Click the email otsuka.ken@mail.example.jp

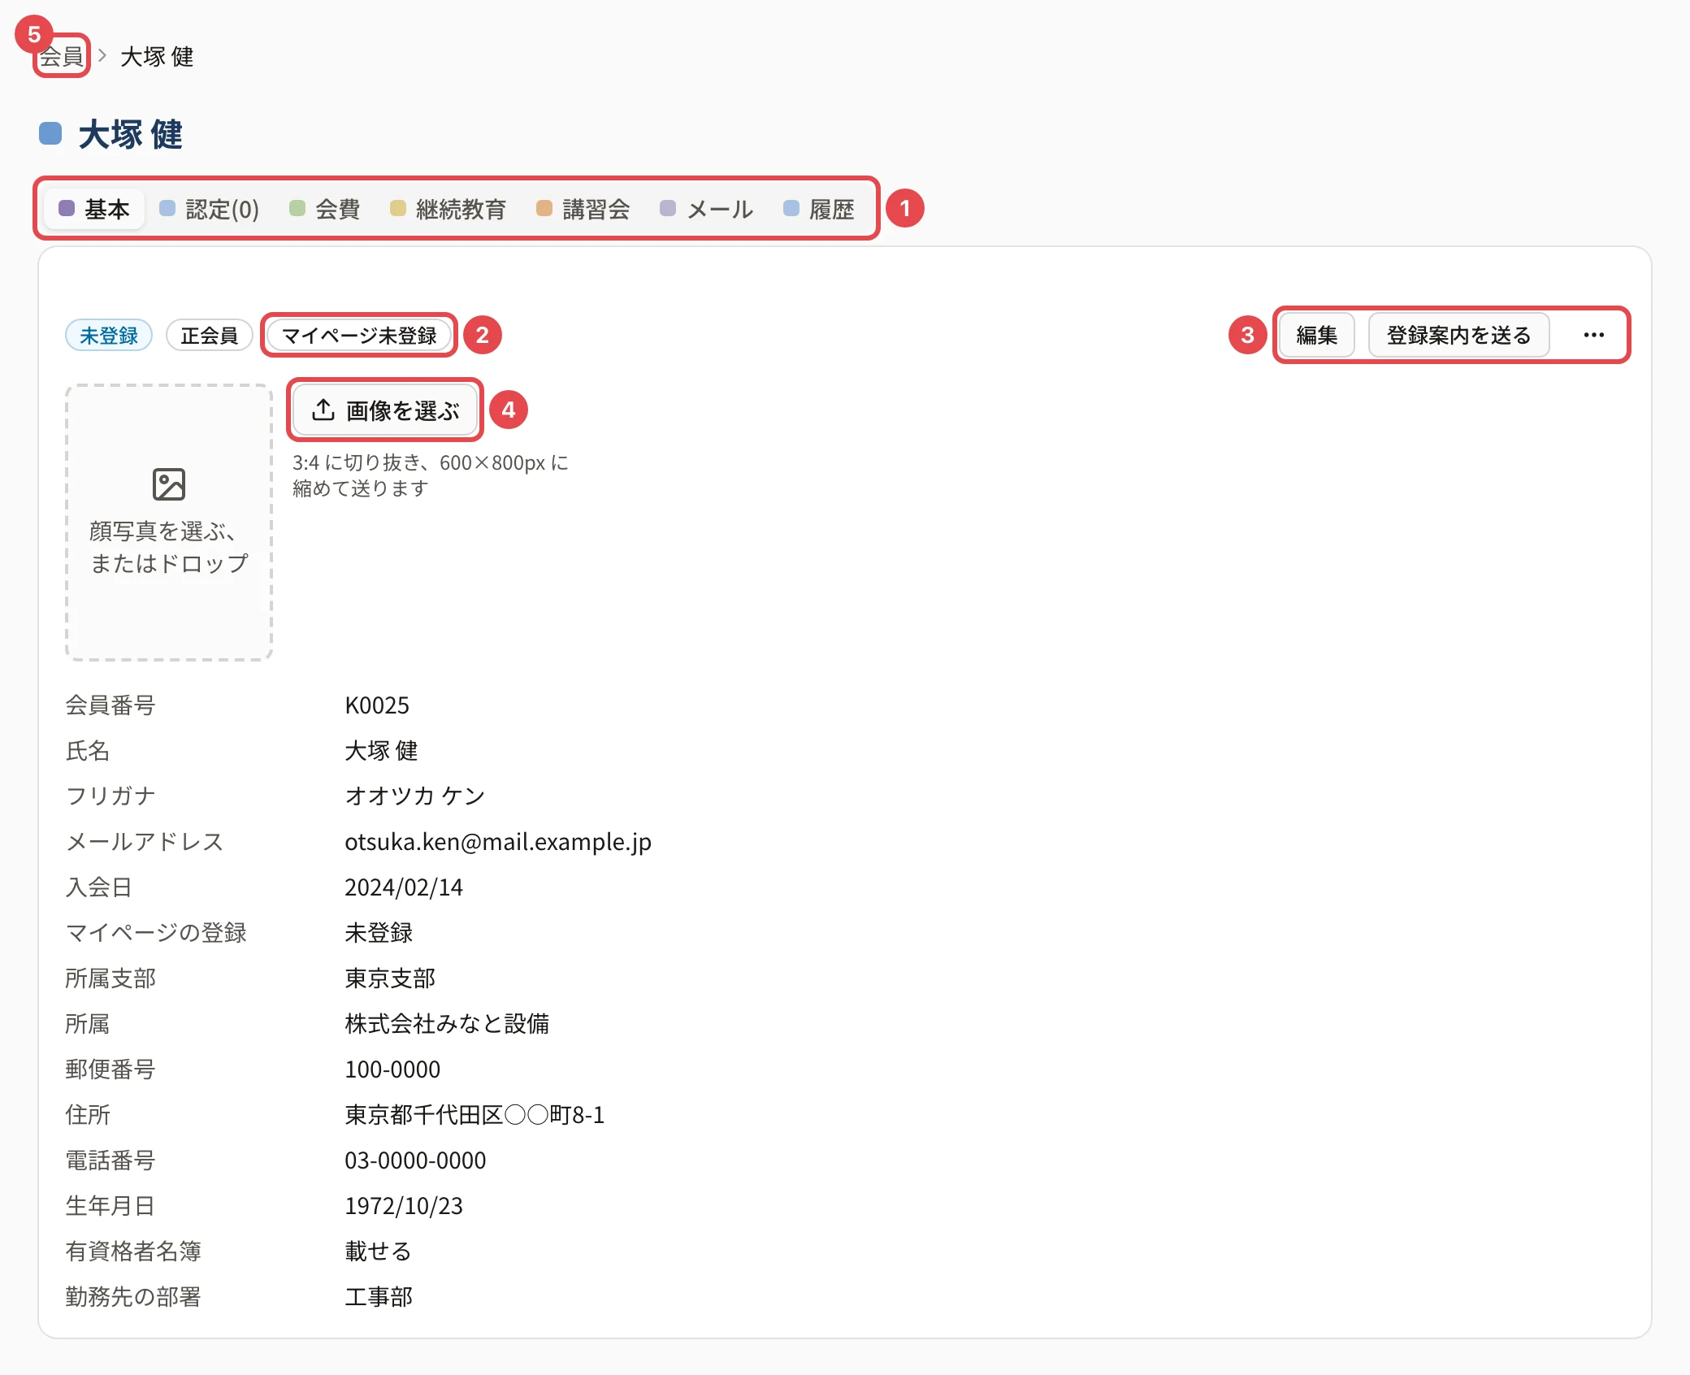pos(498,841)
